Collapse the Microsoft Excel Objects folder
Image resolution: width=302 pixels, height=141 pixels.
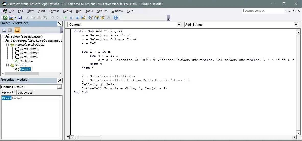(7, 45)
